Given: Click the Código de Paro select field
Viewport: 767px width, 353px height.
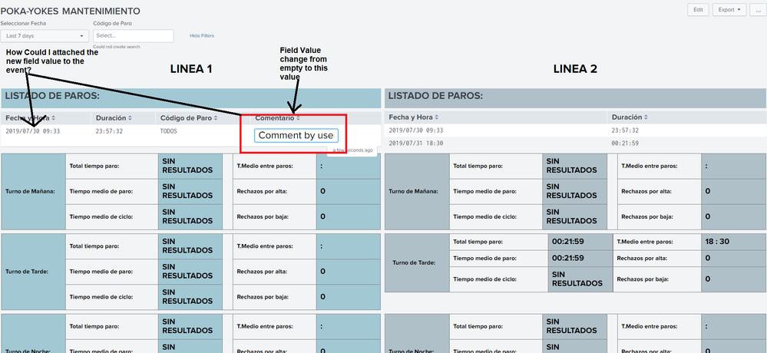Looking at the screenshot, I should point(133,36).
